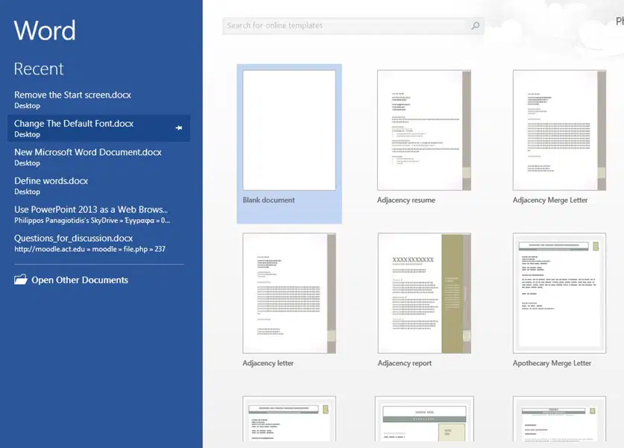Click the open folder icon
The height and width of the screenshot is (448, 624).
[21, 280]
